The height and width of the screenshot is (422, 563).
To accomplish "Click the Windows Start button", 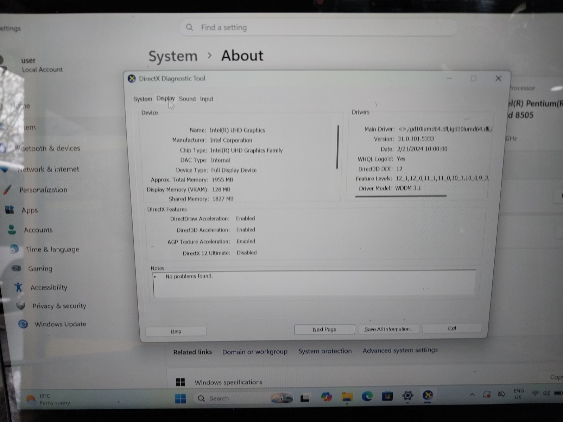I will click(181, 398).
